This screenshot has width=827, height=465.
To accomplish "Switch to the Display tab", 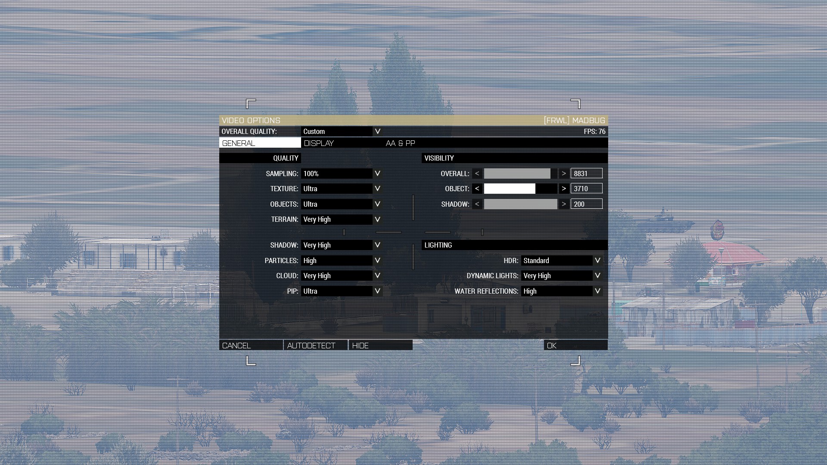I will click(x=319, y=143).
